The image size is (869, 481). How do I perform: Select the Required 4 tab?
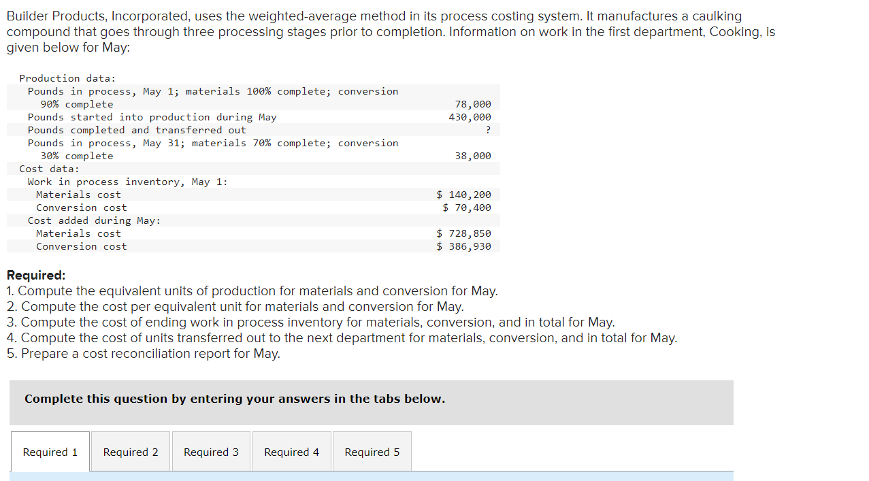(x=291, y=451)
